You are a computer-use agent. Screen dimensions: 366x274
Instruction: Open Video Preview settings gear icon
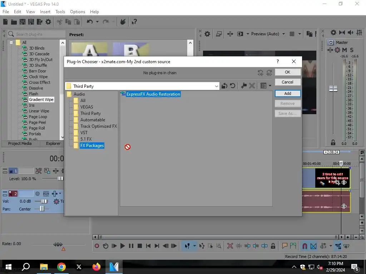click(207, 34)
